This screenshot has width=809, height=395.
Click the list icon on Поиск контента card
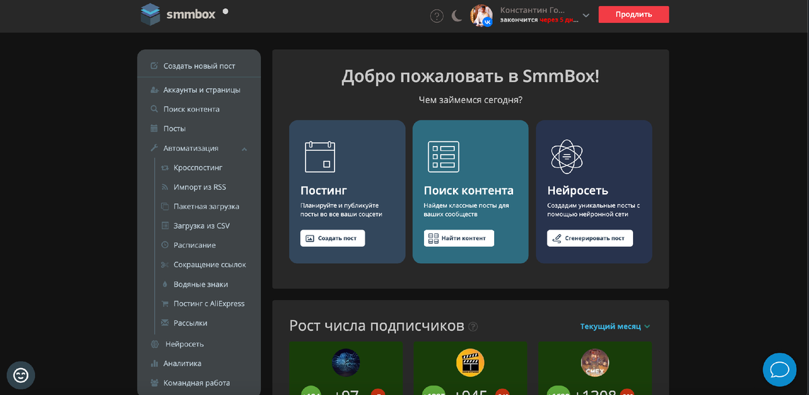pos(443,156)
